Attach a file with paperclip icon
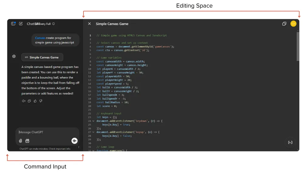Viewport: 306px width, 173px height. pos(21,141)
